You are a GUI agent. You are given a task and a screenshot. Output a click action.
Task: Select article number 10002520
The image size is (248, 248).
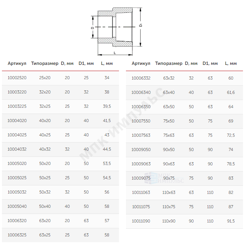tap(17, 78)
